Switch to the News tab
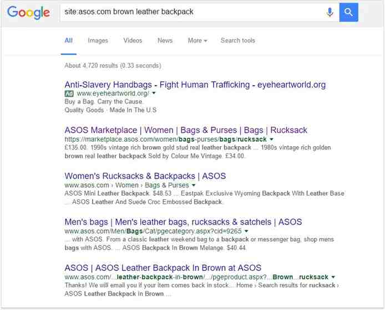The height and width of the screenshot is (310, 385). tap(165, 40)
